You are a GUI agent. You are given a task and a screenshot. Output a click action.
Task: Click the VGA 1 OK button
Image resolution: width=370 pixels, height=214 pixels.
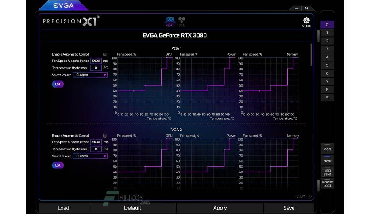(58, 84)
